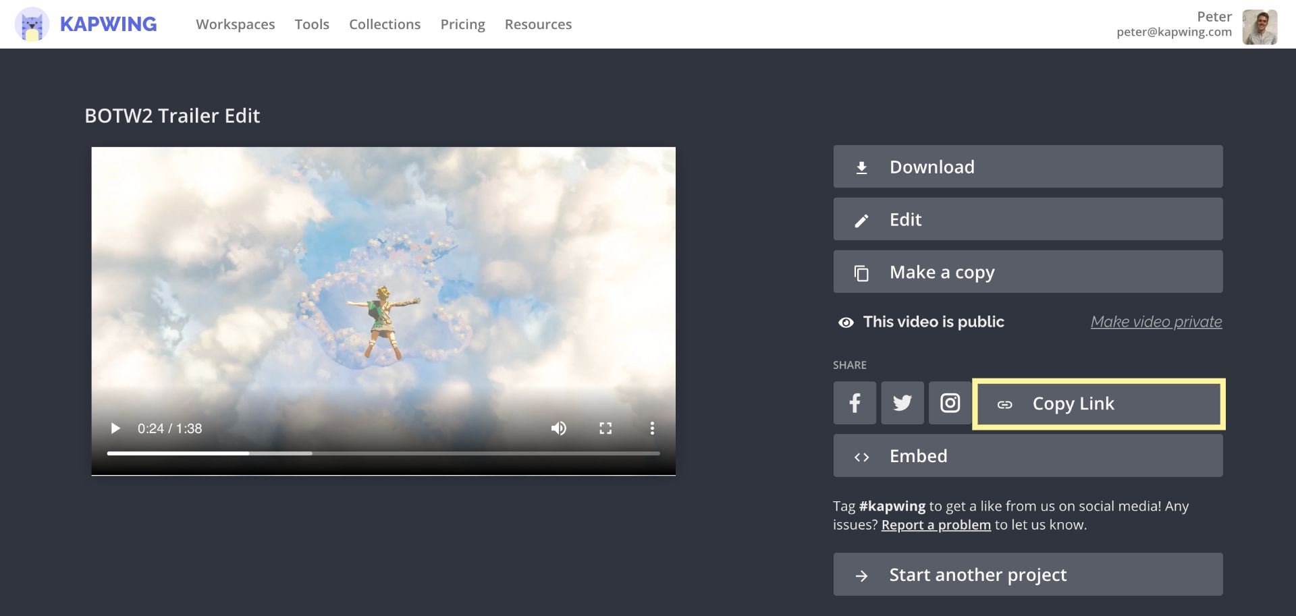Click the eye icon beside public status

click(846, 323)
